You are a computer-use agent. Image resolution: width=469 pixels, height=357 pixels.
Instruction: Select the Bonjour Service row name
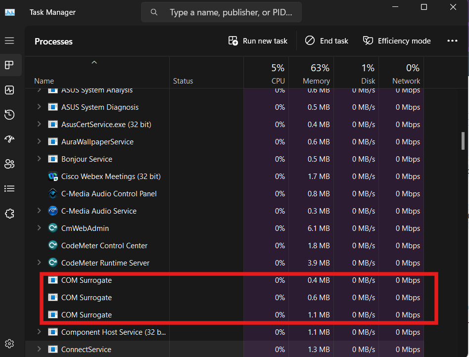pyautogui.click(x=87, y=159)
